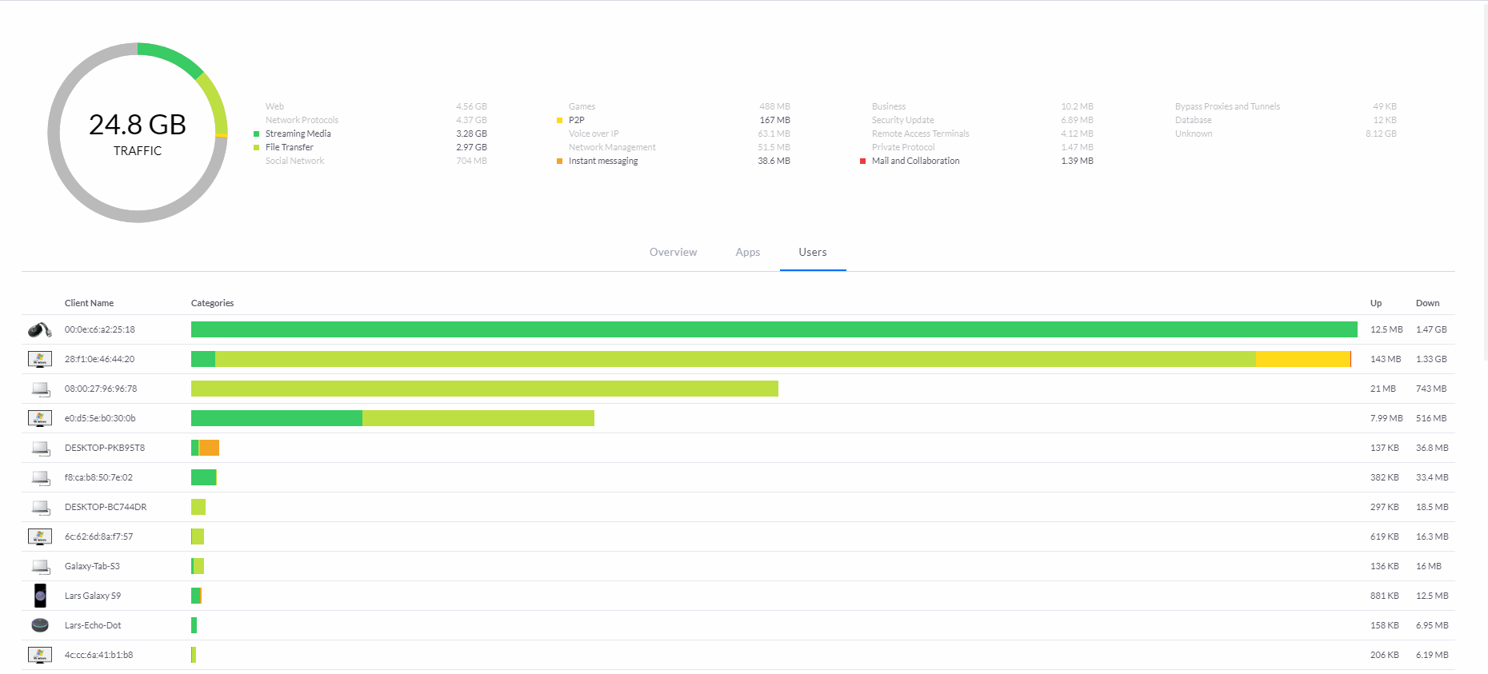1488x674 pixels.
Task: Open client DESKTOP-BC744DR
Action: [106, 507]
